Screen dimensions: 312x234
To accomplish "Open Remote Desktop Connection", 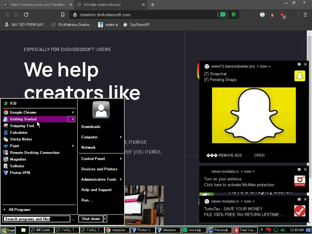I will [x=39, y=152].
